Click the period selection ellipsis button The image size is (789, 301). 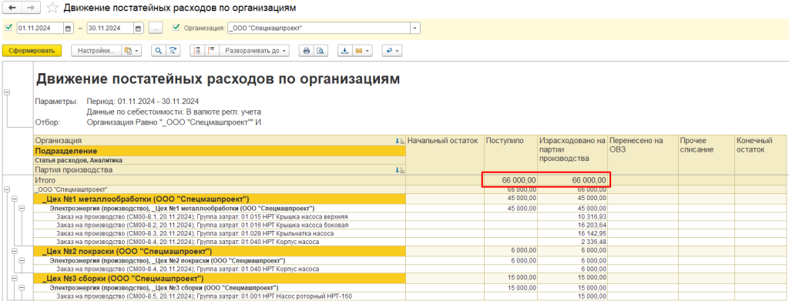coord(156,28)
